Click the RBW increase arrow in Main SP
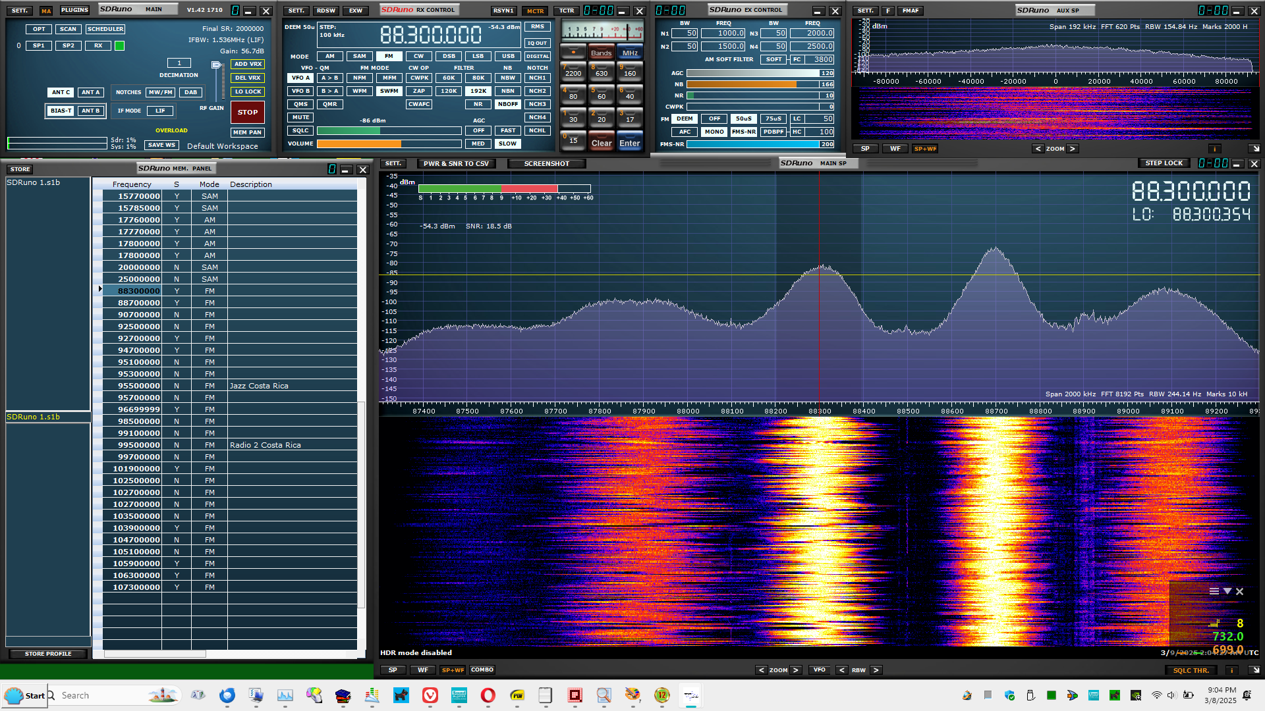This screenshot has height=711, width=1265. 876,670
